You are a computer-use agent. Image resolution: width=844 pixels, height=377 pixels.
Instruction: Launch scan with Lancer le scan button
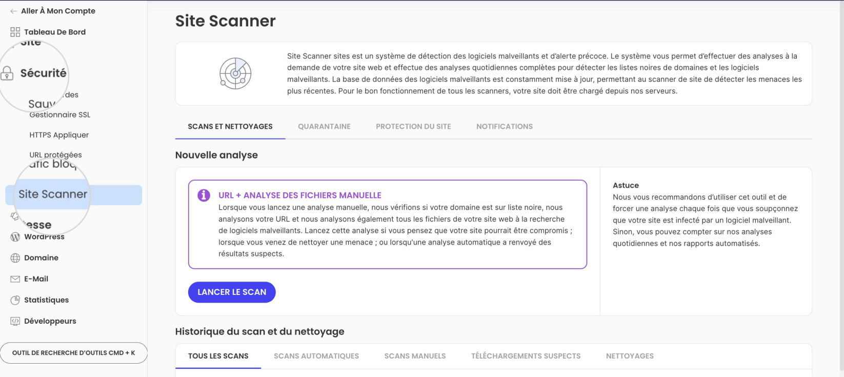(x=232, y=292)
